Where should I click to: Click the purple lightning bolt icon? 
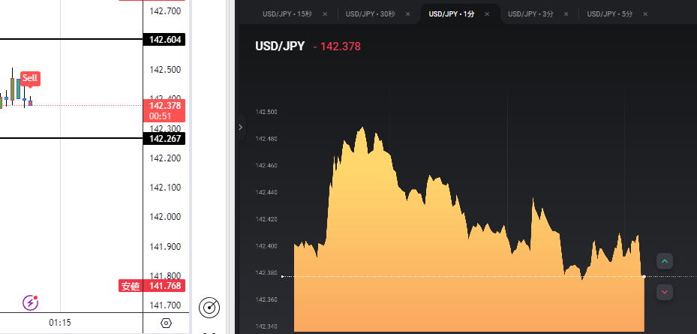coord(31,302)
